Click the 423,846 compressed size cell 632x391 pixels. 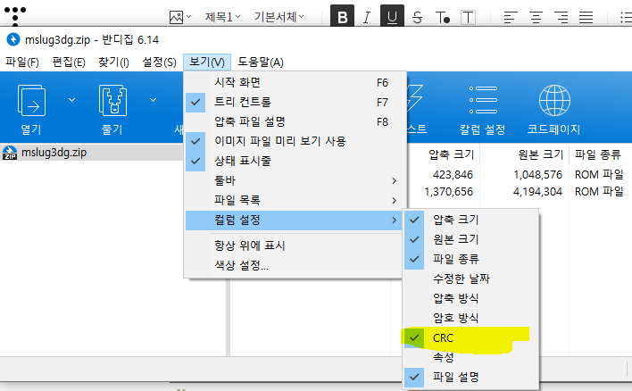(453, 175)
